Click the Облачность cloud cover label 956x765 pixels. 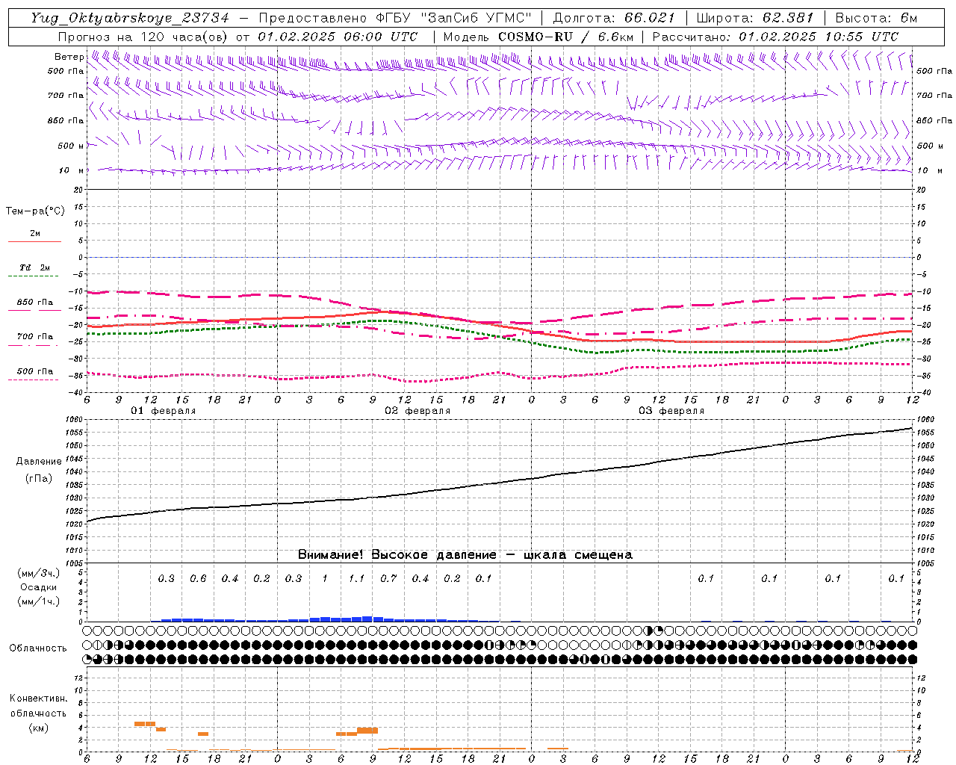tap(38, 648)
